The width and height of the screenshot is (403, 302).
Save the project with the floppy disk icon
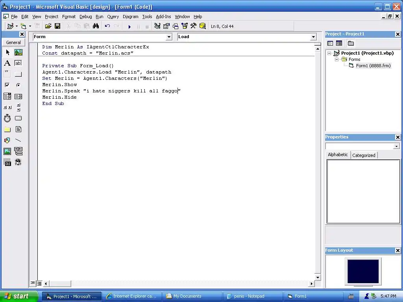click(x=57, y=26)
